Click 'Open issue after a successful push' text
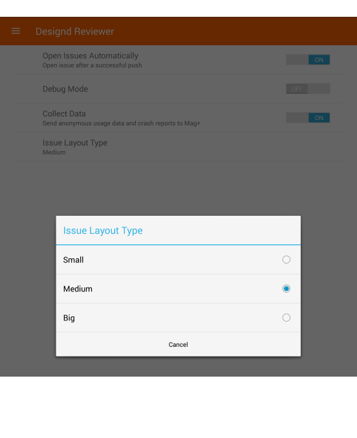 tap(92, 65)
